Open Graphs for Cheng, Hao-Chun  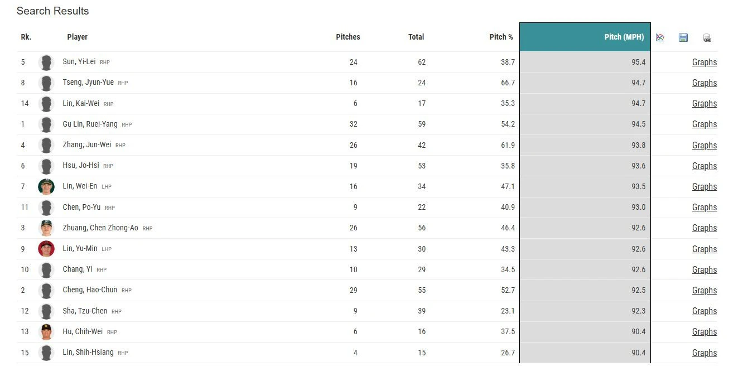(x=704, y=290)
